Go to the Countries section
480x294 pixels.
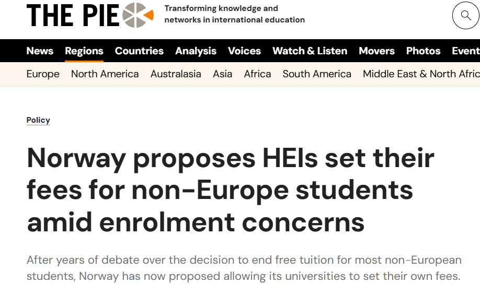pyautogui.click(x=139, y=51)
